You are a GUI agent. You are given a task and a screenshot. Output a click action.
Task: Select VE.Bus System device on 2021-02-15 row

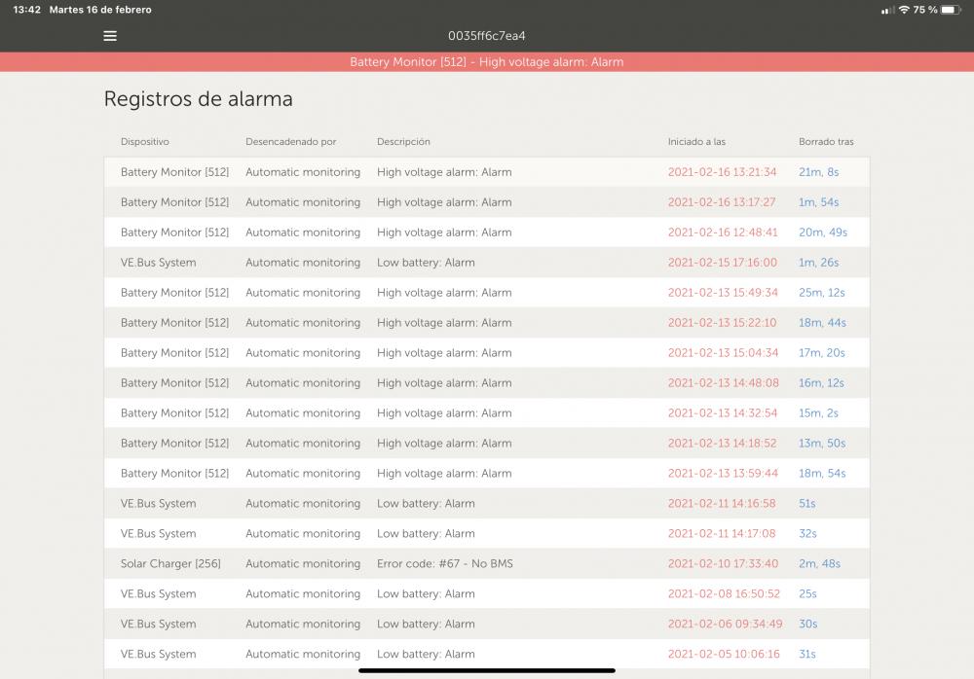[159, 263]
